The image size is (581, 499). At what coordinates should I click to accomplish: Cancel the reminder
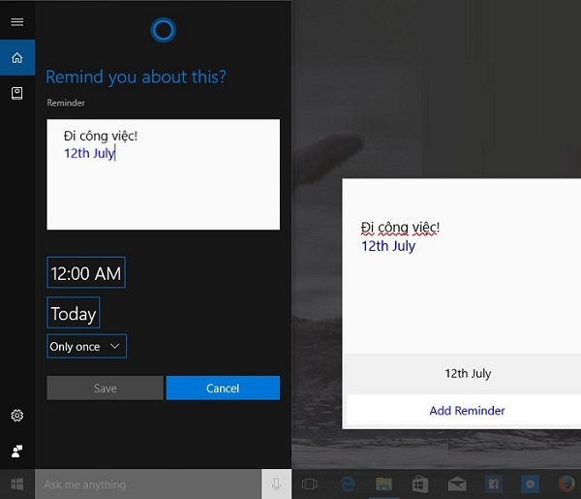[223, 389]
